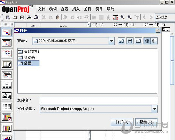The width and height of the screenshot is (175, 140).
Task: Click the Open project folder toolbar icon
Action: pos(15,17)
